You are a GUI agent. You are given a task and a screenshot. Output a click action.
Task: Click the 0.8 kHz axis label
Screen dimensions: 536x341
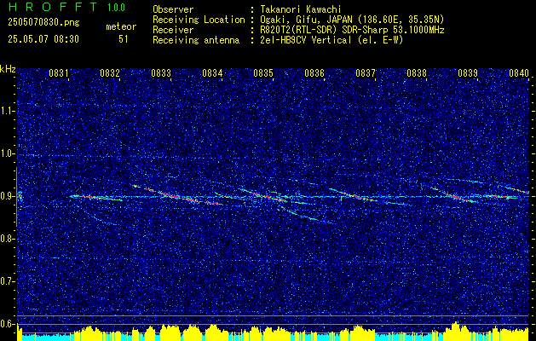pyautogui.click(x=8, y=239)
